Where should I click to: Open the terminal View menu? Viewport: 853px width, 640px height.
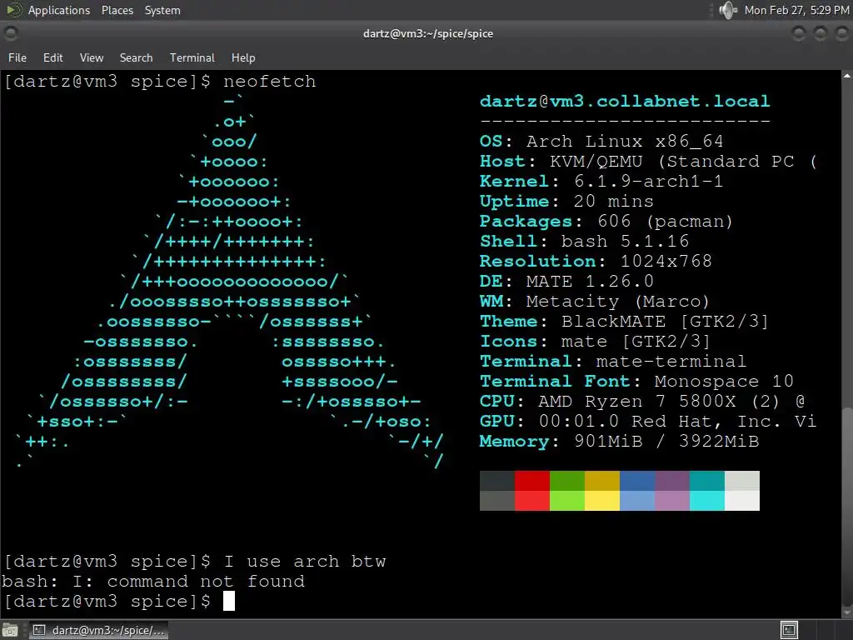(92, 57)
